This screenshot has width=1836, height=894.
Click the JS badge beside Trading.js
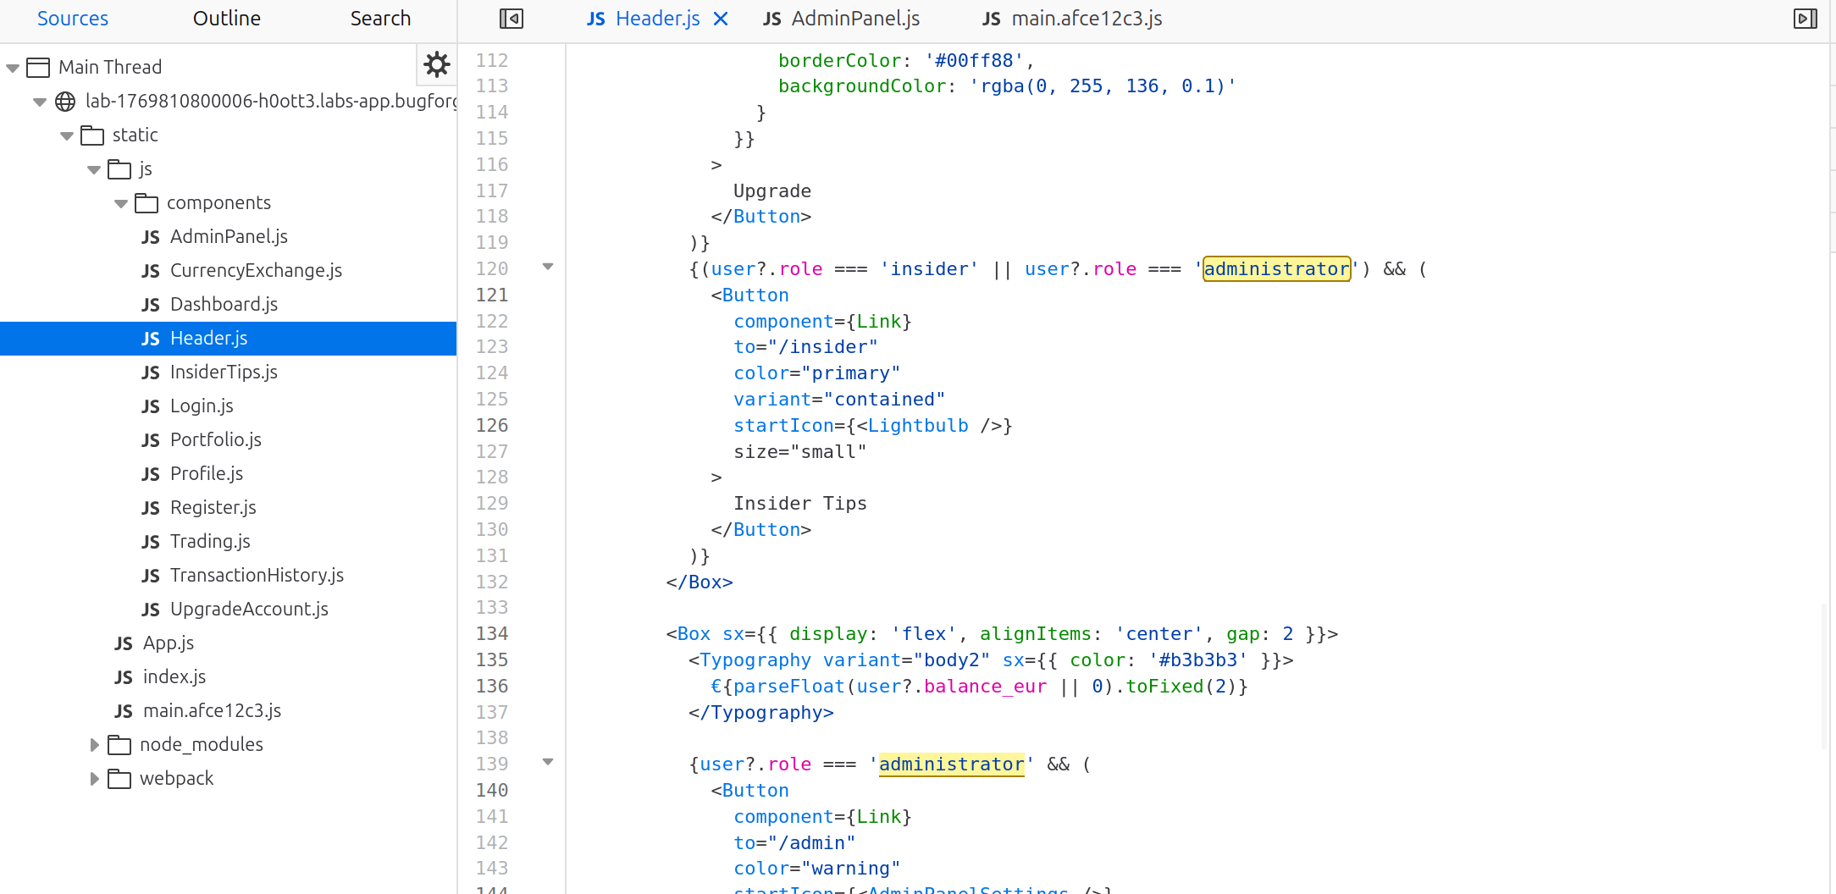click(x=151, y=541)
